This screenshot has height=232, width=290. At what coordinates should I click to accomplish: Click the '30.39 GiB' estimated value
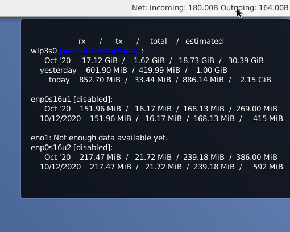246,61
